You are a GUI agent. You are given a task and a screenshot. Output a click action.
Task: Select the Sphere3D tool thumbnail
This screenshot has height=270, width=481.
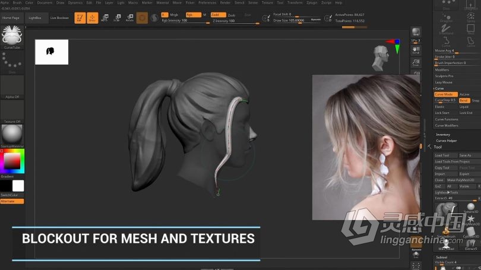tap(471, 208)
